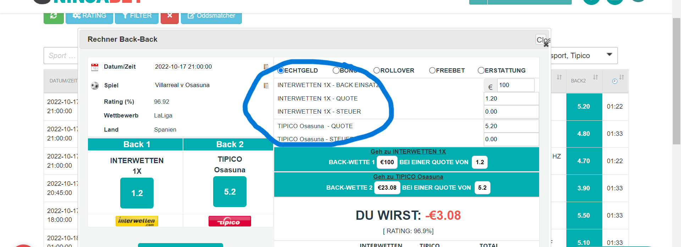This screenshot has height=247, width=681.
Task: Click the soccer ball icon beside Spiel
Action: click(x=95, y=86)
